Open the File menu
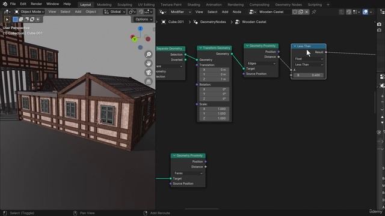Image resolution: width=385 pixels, height=216 pixels. 13,4
